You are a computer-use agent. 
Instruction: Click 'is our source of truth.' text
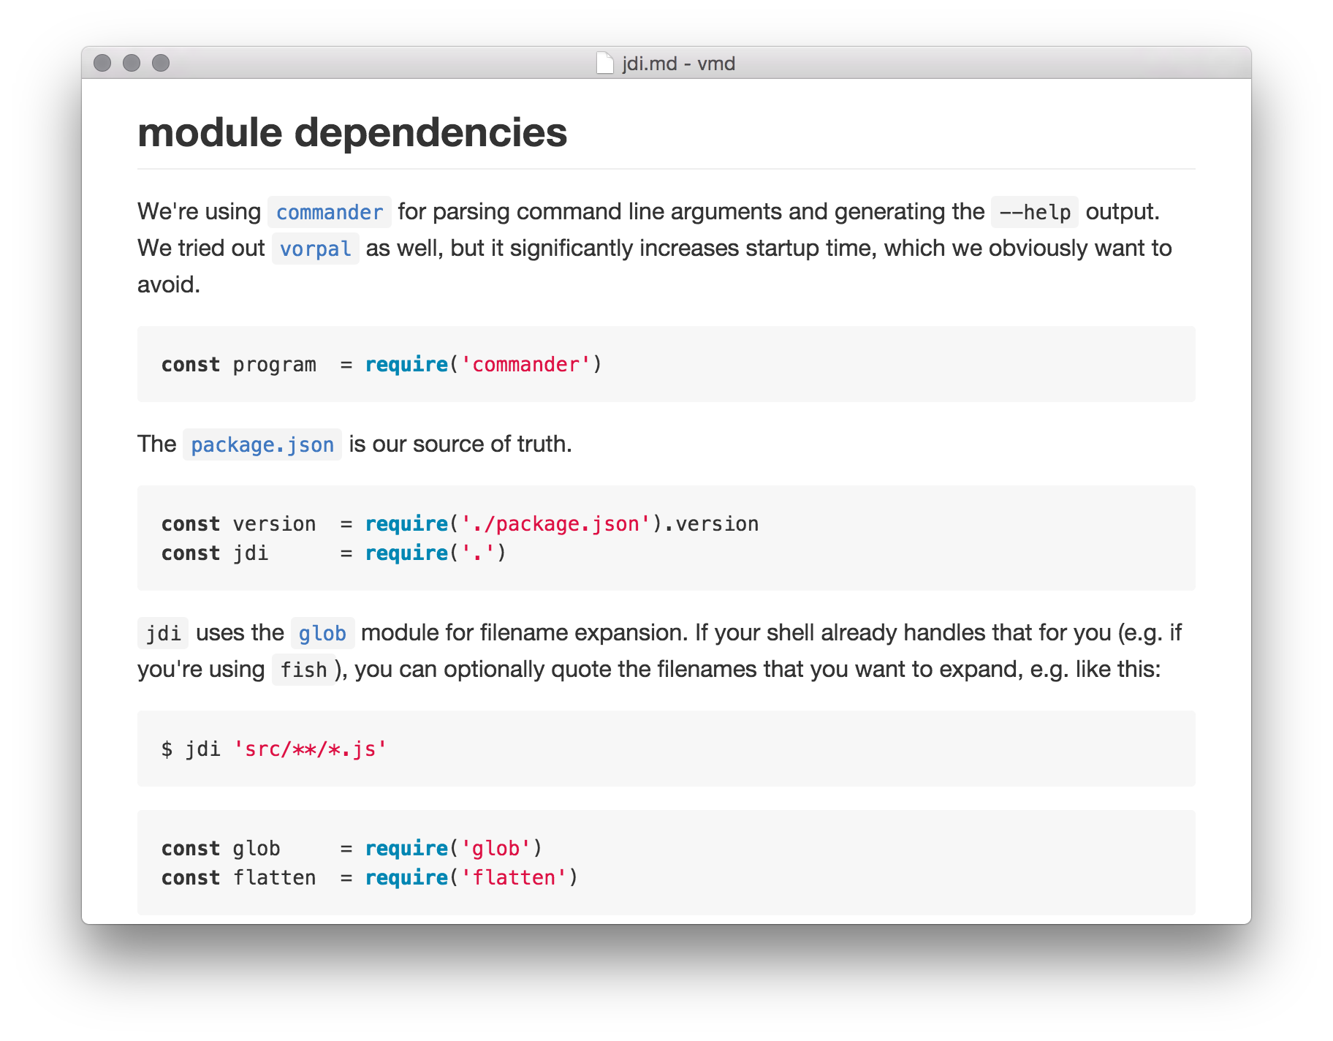point(460,444)
